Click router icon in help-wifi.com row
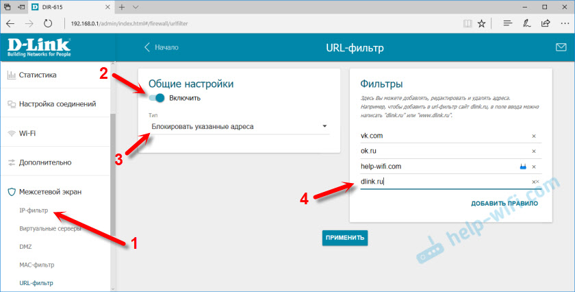The height and width of the screenshot is (292, 575). [523, 167]
